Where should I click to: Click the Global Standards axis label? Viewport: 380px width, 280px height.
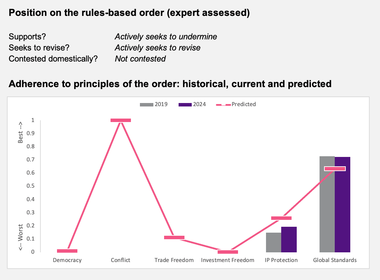pyautogui.click(x=335, y=260)
